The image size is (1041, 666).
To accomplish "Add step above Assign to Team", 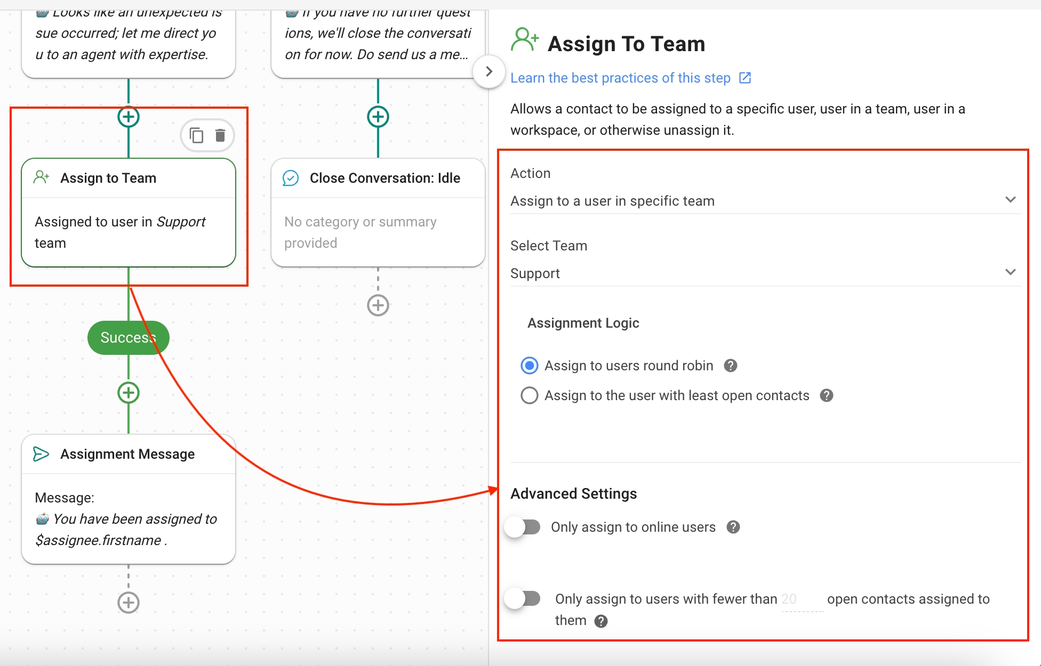I will [x=129, y=117].
